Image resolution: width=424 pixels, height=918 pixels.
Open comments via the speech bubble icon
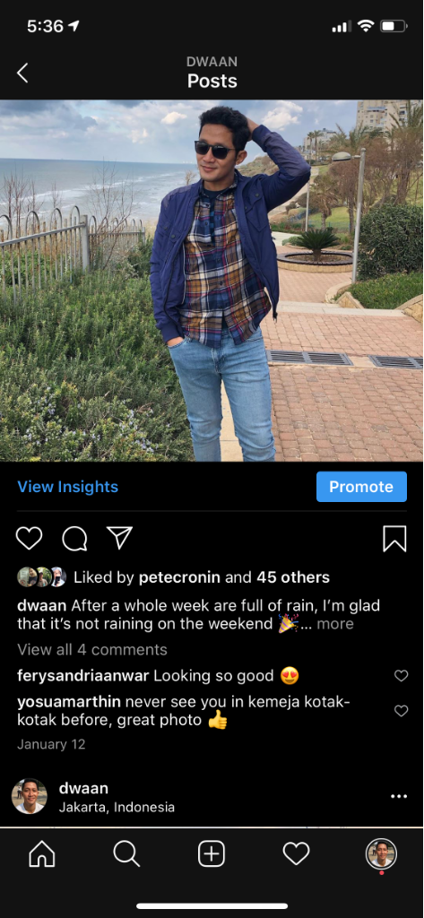tap(74, 539)
